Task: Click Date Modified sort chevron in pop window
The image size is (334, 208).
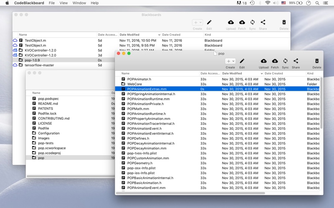Action: [x=262, y=74]
